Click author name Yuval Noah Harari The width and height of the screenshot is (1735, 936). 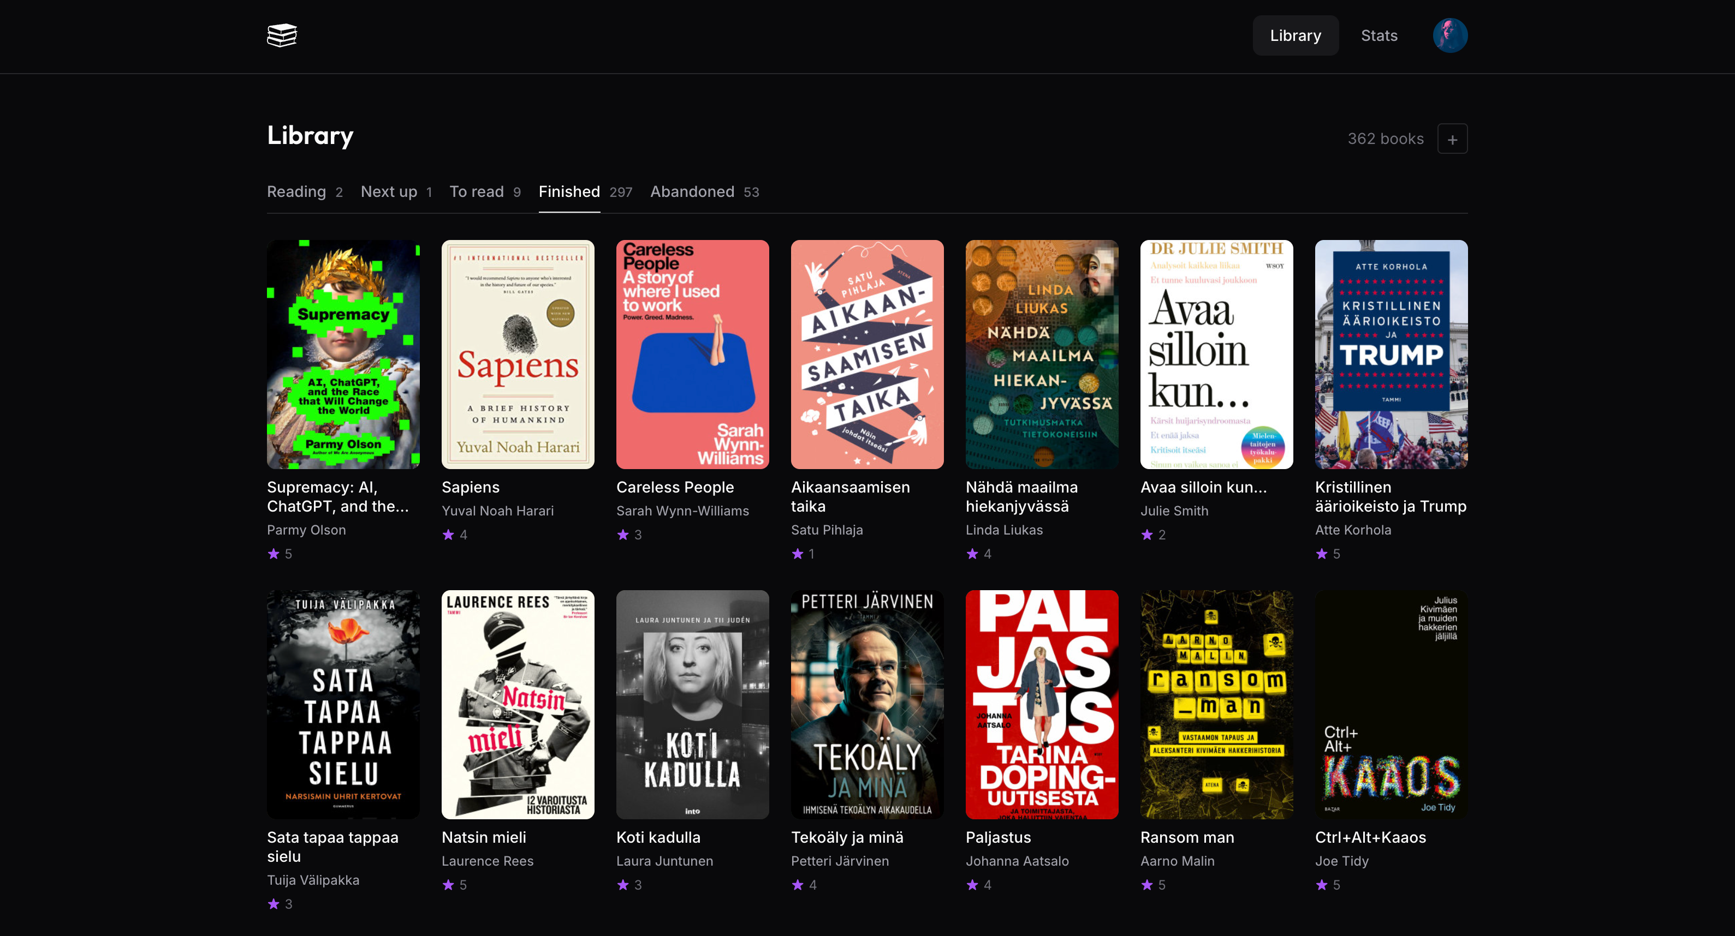498,511
